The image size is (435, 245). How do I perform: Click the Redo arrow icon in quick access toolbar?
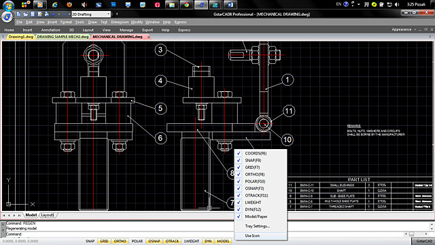(x=65, y=14)
